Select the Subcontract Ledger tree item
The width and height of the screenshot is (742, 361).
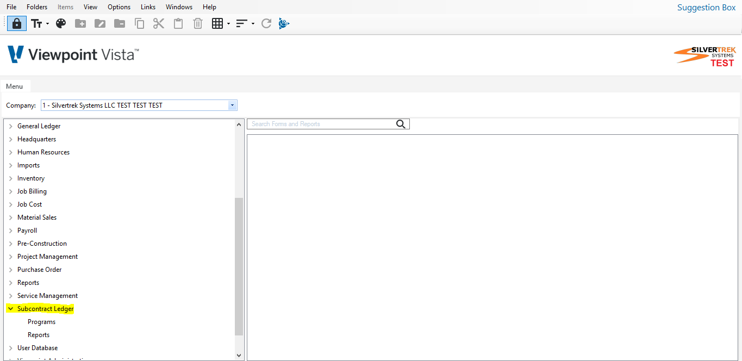(46, 309)
